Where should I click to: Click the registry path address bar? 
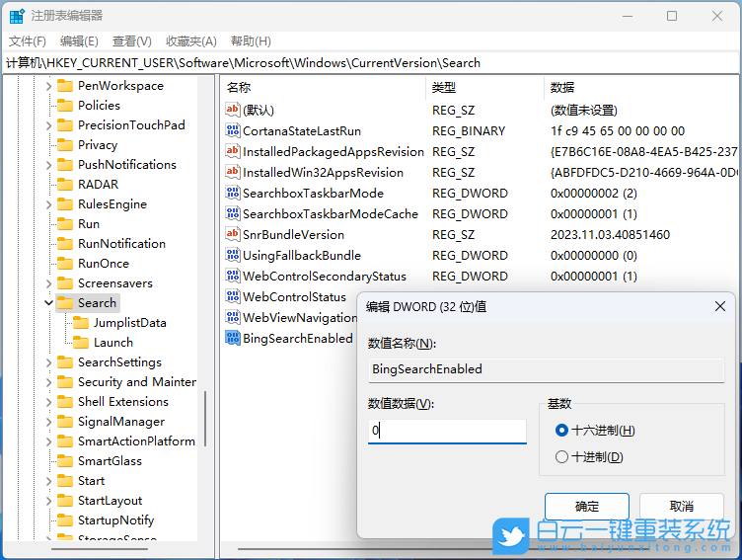[371, 63]
